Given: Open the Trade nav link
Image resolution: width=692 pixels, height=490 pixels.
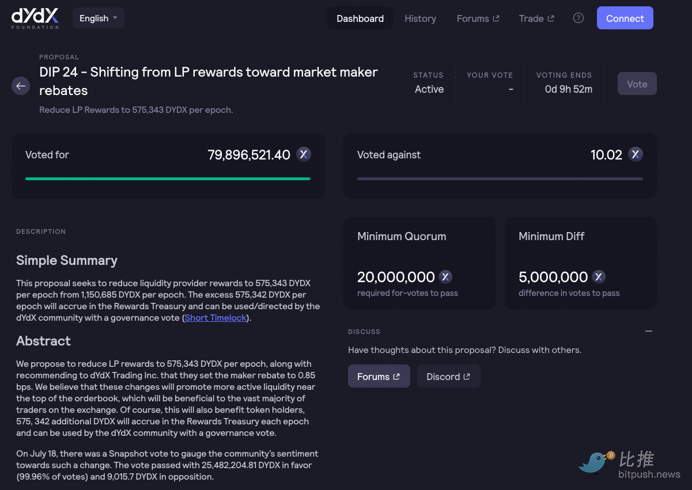Looking at the screenshot, I should click(x=536, y=18).
